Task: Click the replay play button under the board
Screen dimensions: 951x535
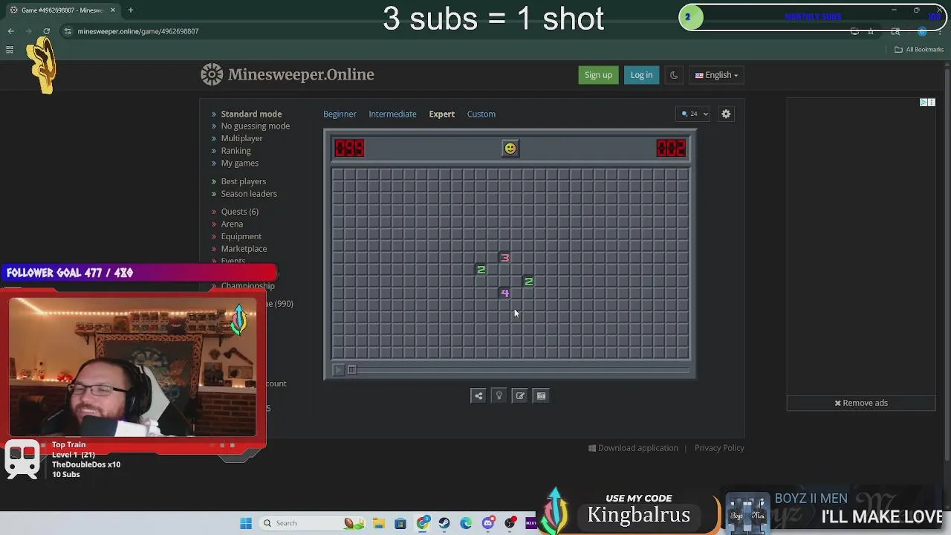Action: coord(338,370)
